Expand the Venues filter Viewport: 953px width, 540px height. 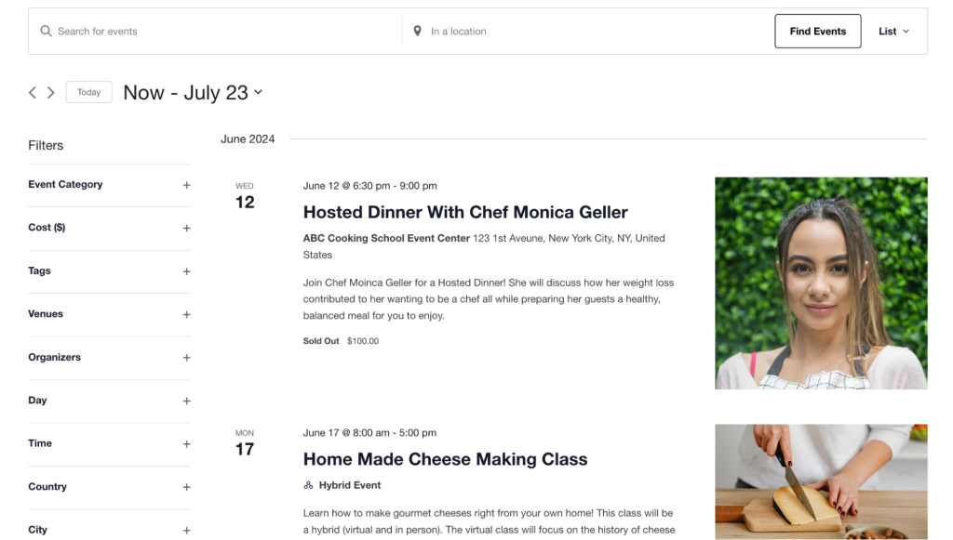pos(186,314)
